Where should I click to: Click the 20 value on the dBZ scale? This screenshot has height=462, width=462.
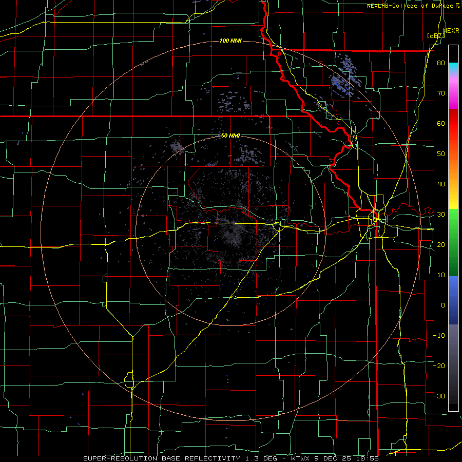click(x=441, y=244)
